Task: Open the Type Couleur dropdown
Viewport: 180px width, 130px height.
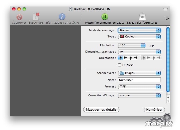Action: tap(139, 37)
